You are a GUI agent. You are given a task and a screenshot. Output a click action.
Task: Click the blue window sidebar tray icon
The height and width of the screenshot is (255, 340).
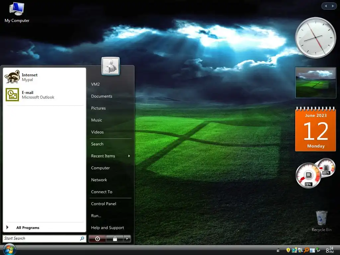(312, 250)
